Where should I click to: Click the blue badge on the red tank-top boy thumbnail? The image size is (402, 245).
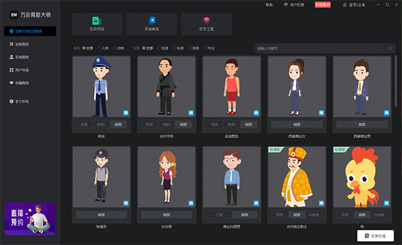tap(256, 112)
